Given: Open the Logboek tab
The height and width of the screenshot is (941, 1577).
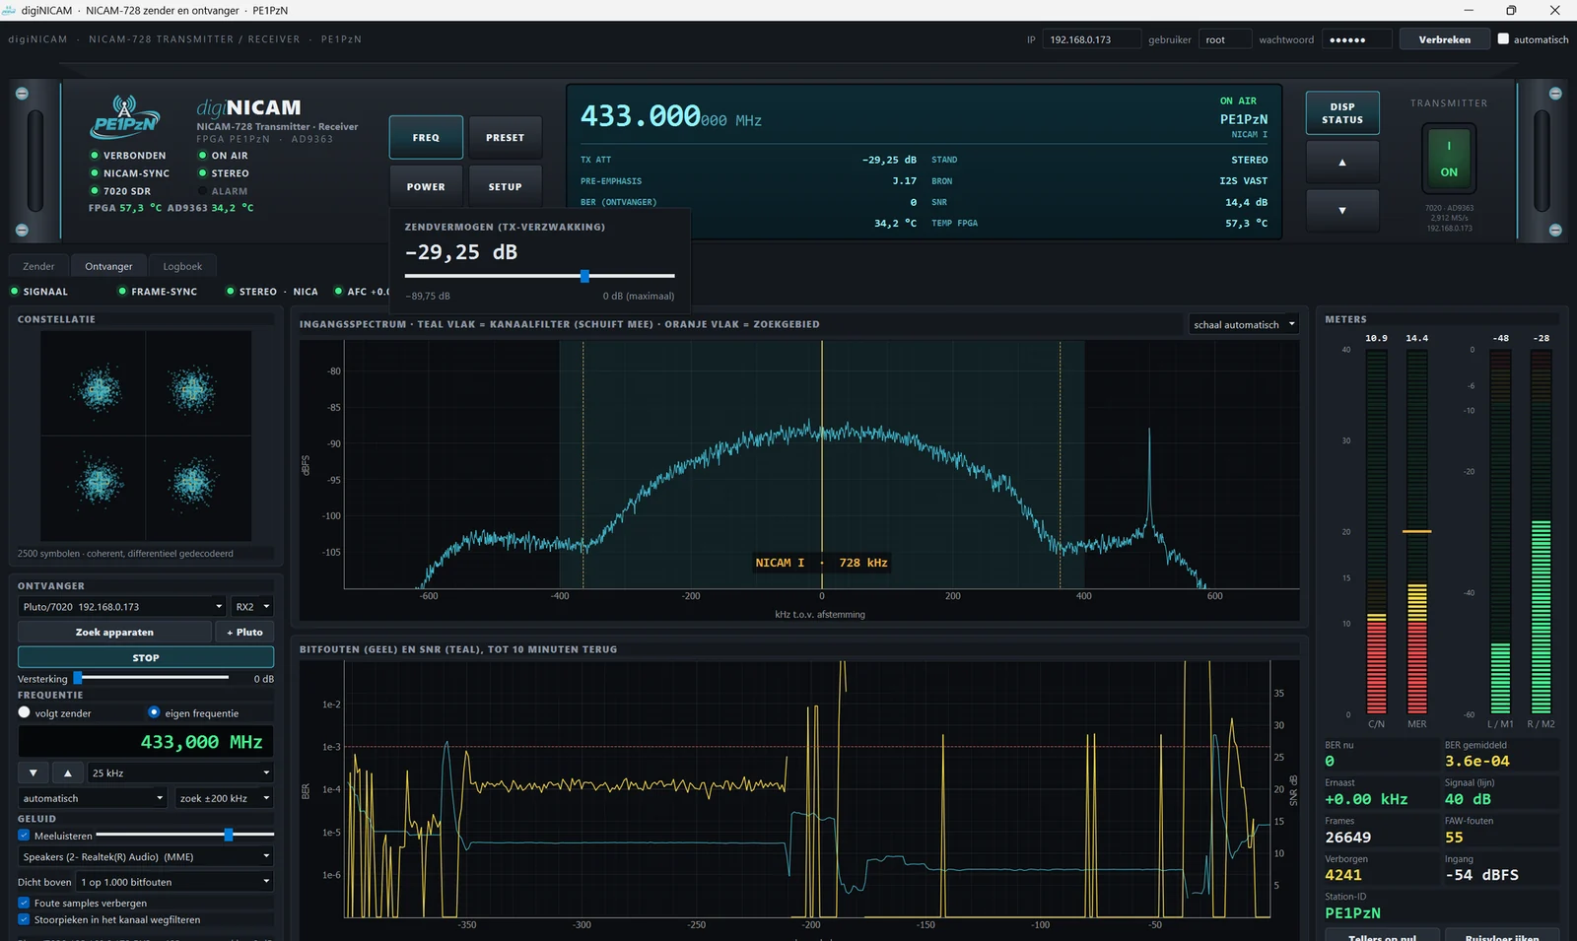Looking at the screenshot, I should (x=182, y=266).
